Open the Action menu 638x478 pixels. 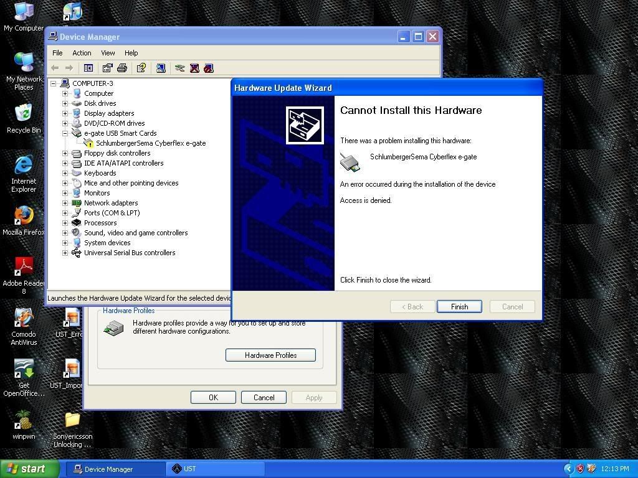point(82,53)
